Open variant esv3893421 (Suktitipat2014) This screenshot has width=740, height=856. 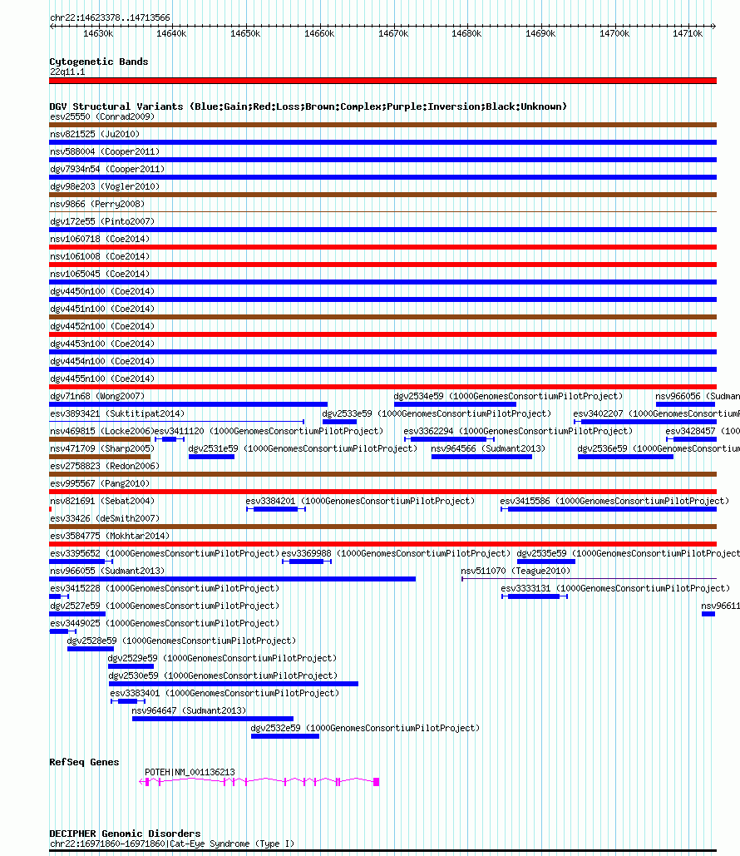pyautogui.click(x=117, y=413)
